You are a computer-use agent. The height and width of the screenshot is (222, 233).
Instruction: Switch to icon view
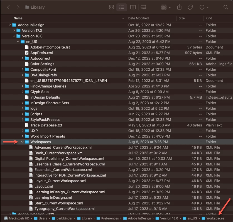(x=111, y=7)
